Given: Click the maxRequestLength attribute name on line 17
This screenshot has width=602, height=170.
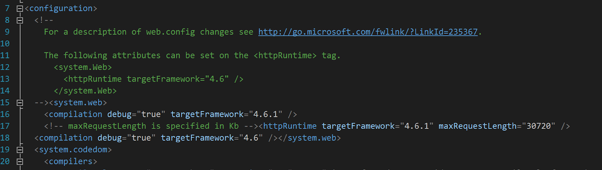Looking at the screenshot, I should [x=477, y=126].
